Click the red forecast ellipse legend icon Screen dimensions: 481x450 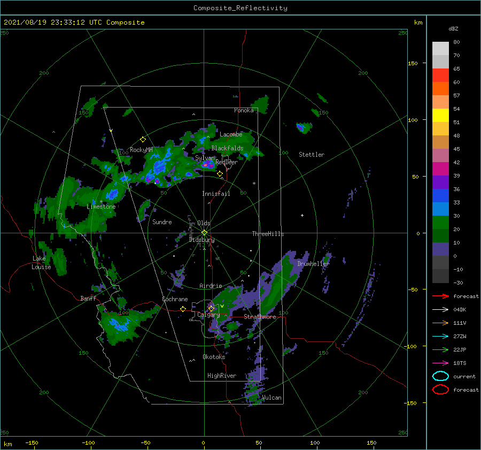(x=440, y=390)
